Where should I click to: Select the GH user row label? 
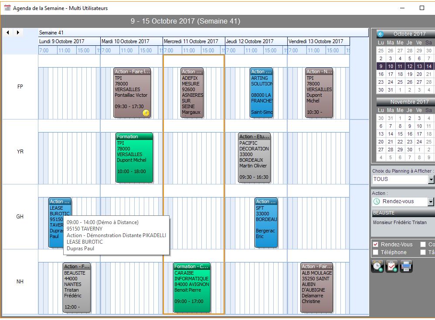tap(20, 217)
